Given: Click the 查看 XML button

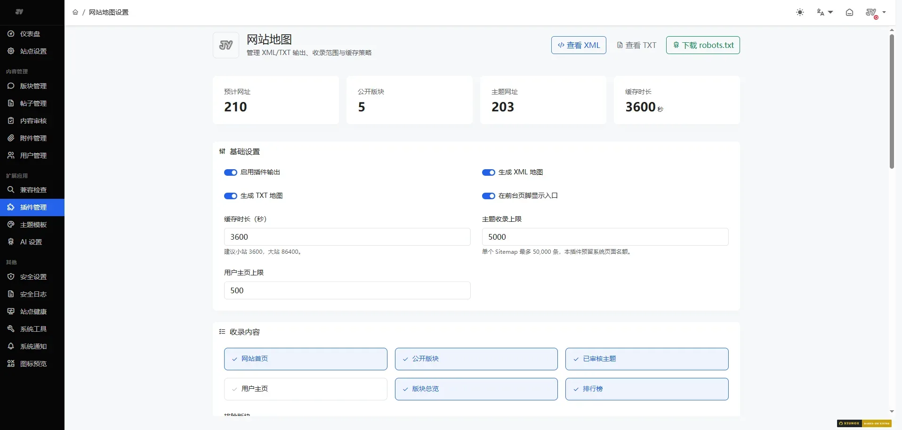Looking at the screenshot, I should pyautogui.click(x=579, y=45).
